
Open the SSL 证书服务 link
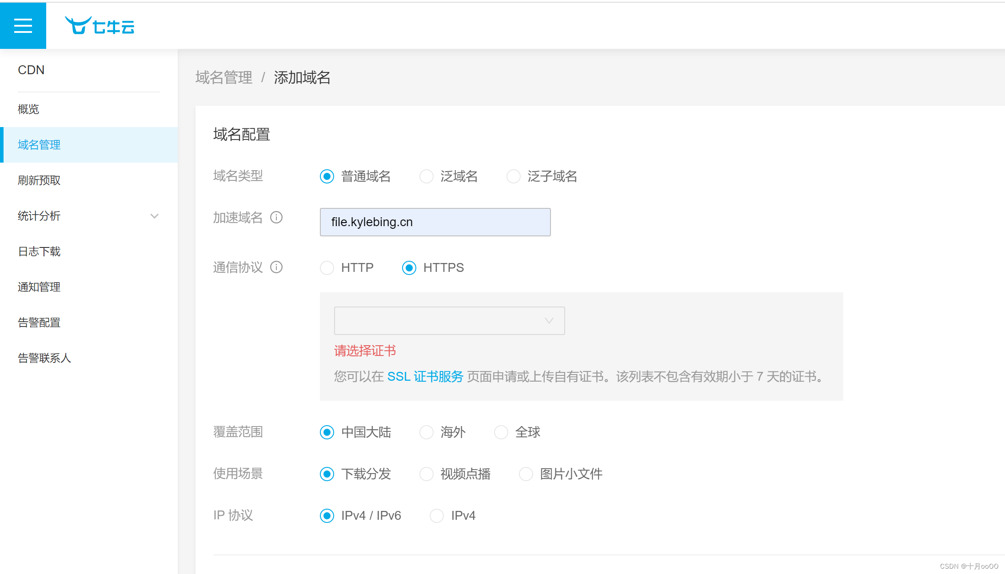(x=425, y=376)
